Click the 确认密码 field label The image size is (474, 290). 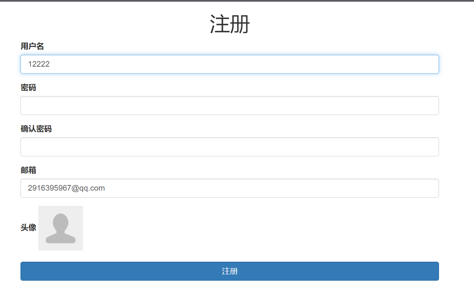pyautogui.click(x=36, y=129)
